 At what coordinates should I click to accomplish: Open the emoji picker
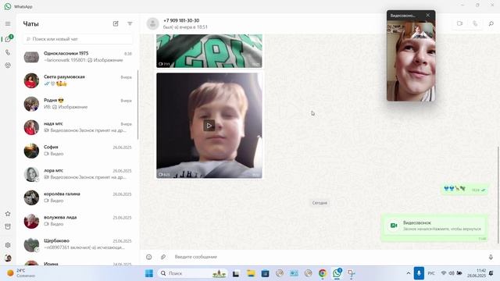click(x=149, y=257)
